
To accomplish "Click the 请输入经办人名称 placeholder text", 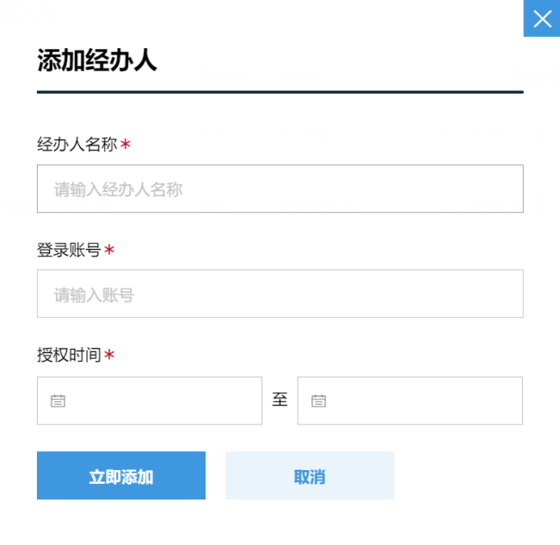I will click(x=118, y=189).
